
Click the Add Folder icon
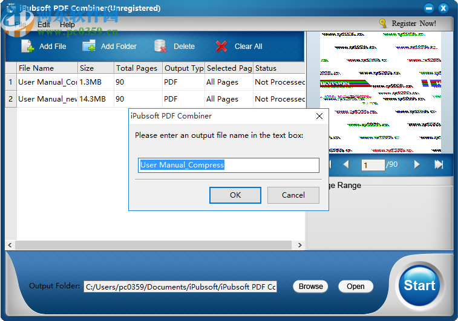coord(90,46)
